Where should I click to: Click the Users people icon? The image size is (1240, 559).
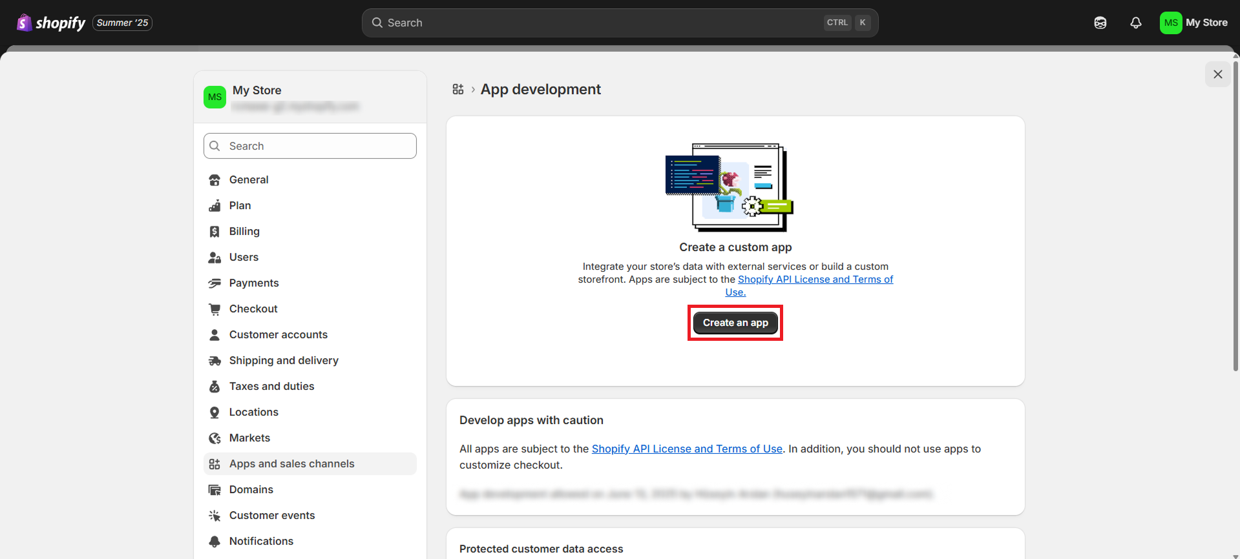click(x=215, y=258)
